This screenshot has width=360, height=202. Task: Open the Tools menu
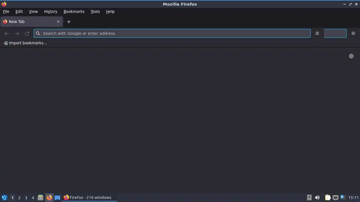pyautogui.click(x=95, y=12)
